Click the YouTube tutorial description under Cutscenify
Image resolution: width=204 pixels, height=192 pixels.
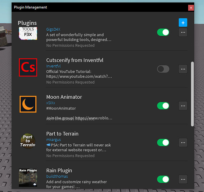point(79,74)
